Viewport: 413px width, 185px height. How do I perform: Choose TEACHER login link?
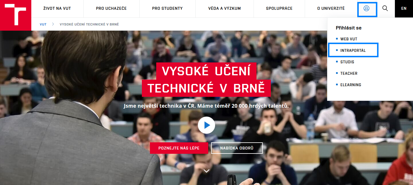(x=349, y=73)
